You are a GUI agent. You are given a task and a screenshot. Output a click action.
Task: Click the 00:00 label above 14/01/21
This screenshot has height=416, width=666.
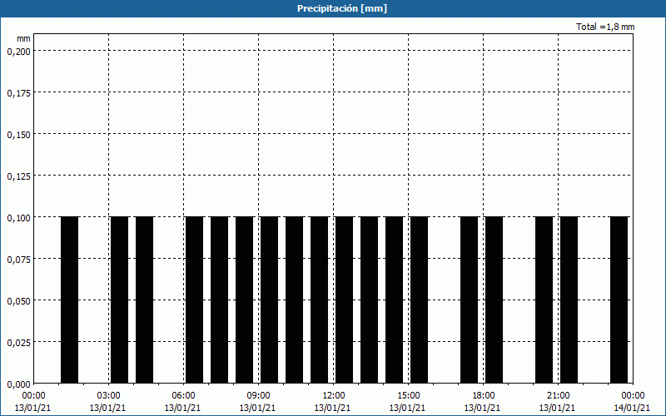633,396
